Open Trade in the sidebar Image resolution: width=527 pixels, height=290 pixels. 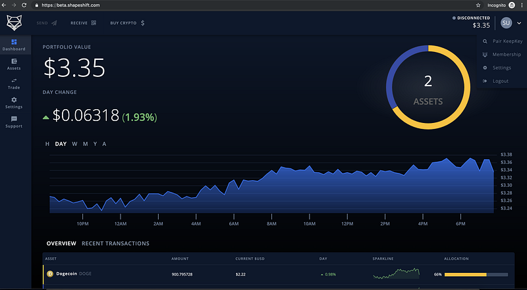(14, 84)
